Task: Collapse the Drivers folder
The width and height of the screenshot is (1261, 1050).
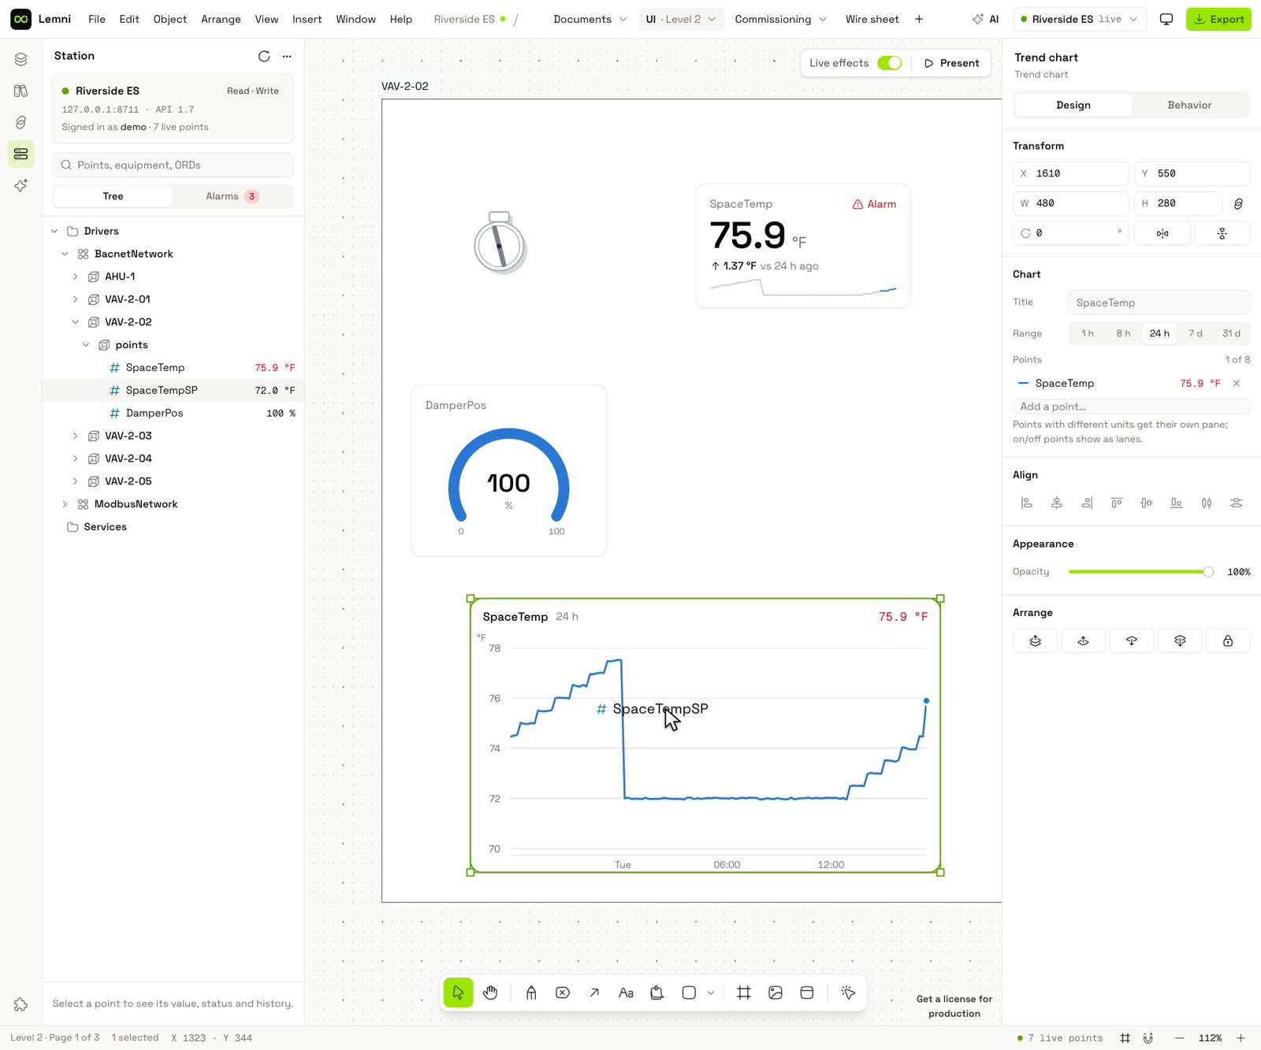Action: coord(54,231)
